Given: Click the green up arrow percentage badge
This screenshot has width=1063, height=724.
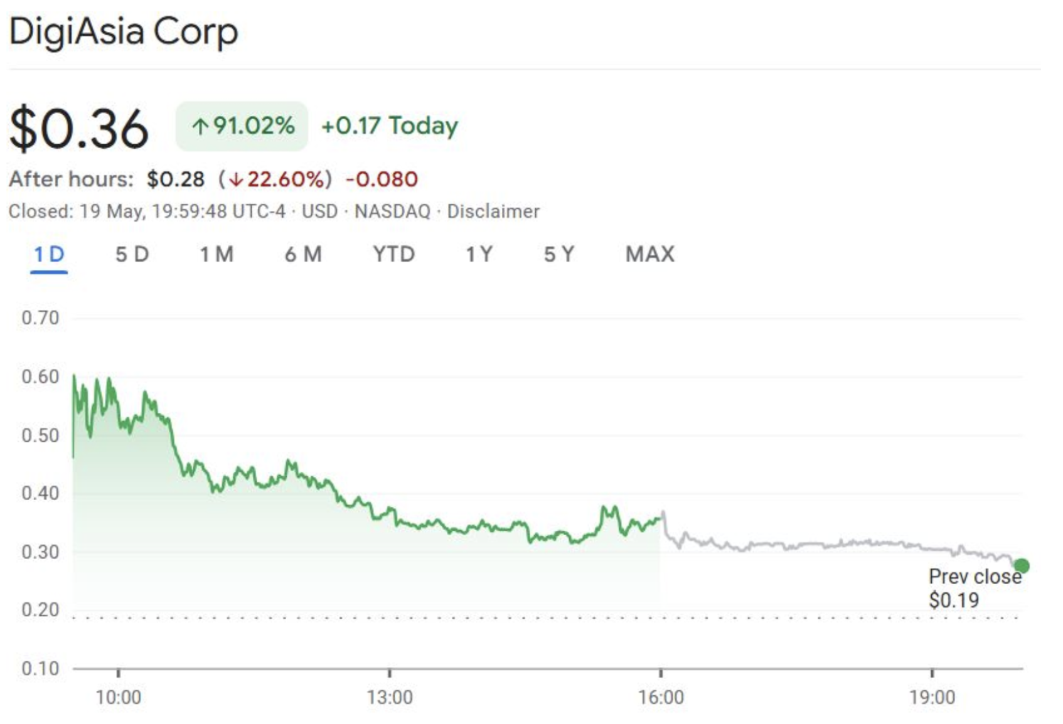Looking at the screenshot, I should pyautogui.click(x=242, y=126).
